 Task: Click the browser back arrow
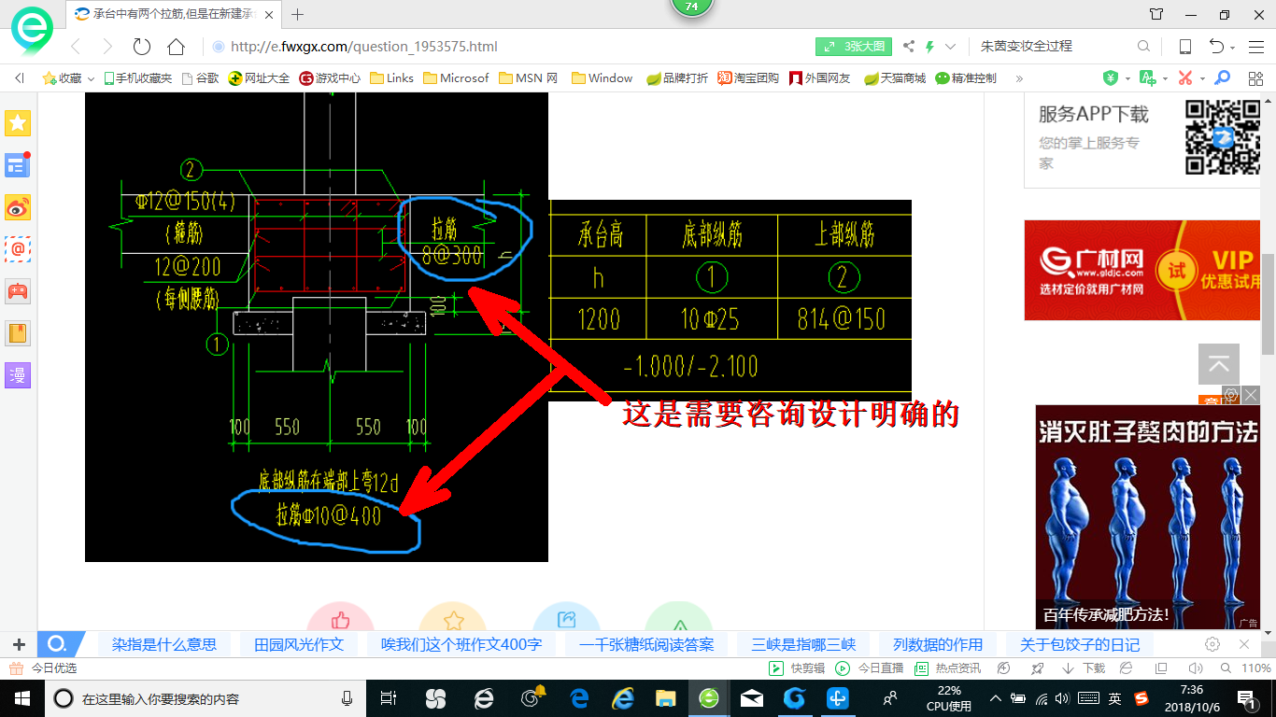pyautogui.click(x=76, y=47)
